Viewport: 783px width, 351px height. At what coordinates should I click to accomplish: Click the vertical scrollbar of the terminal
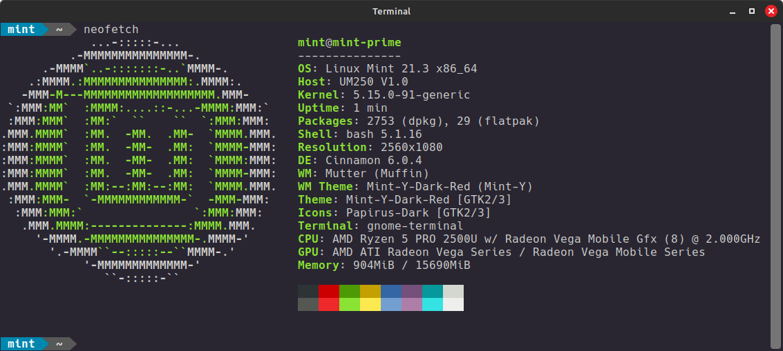(x=775, y=185)
